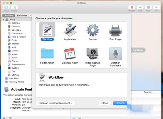Select Documents category in Library
Viewport: 163px width, 119px height.
(x=17, y=33)
